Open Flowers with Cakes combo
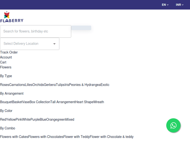 tap(14, 137)
